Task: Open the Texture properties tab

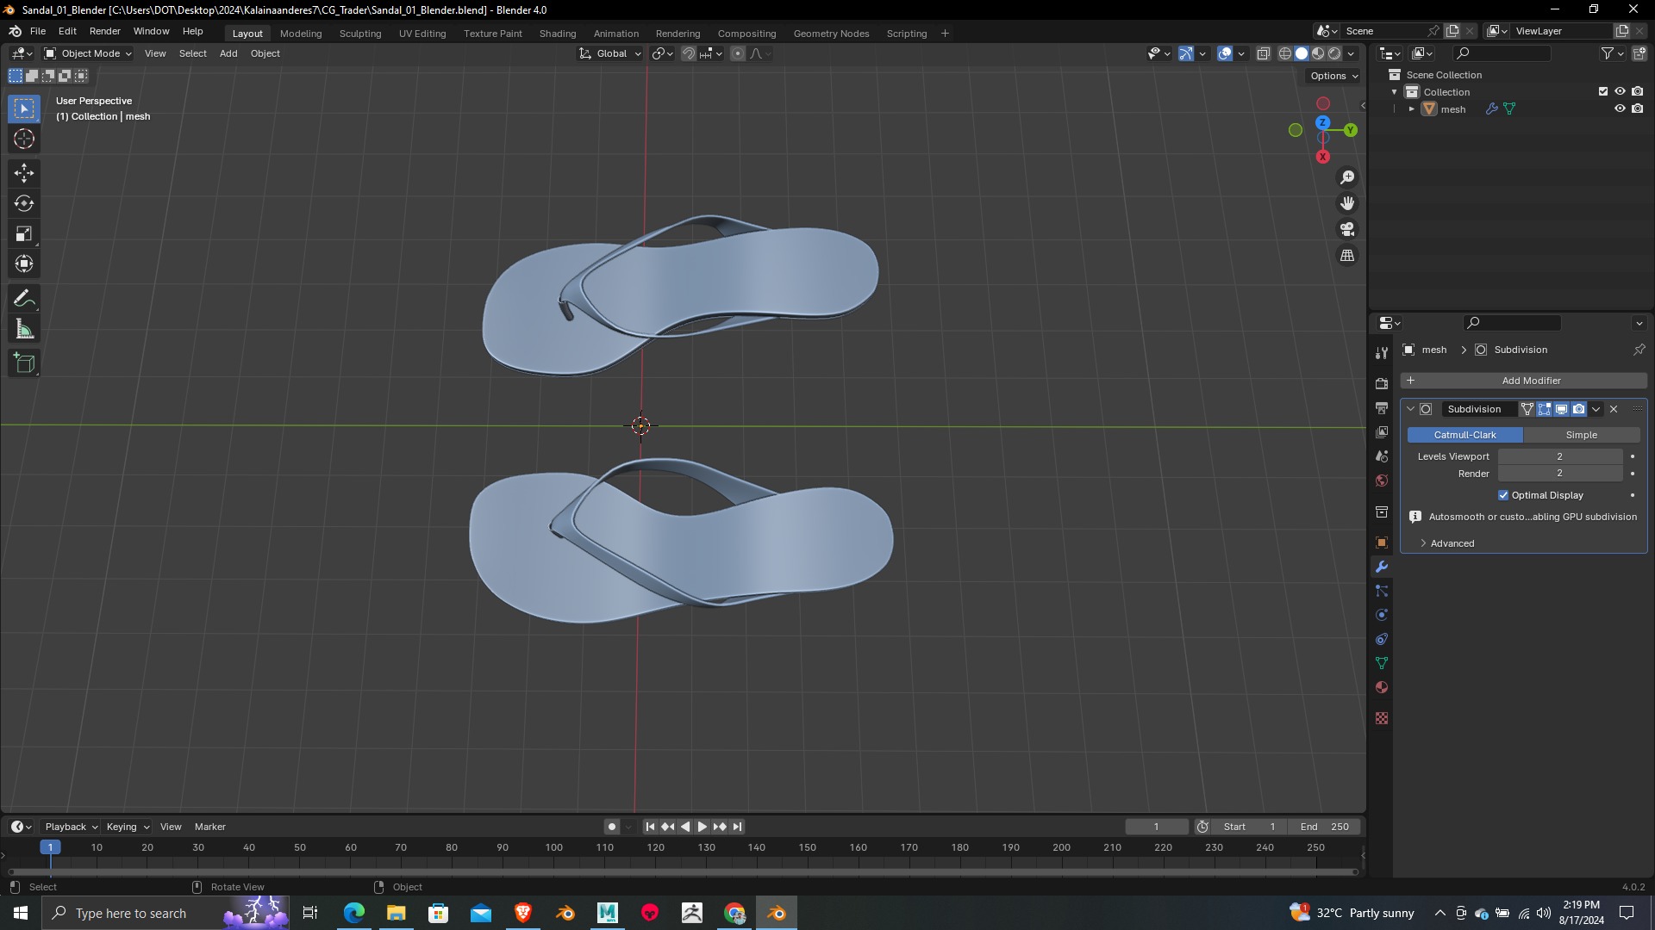Action: point(1382,718)
